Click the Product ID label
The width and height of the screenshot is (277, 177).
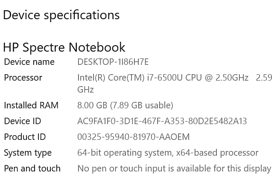pos(25,137)
